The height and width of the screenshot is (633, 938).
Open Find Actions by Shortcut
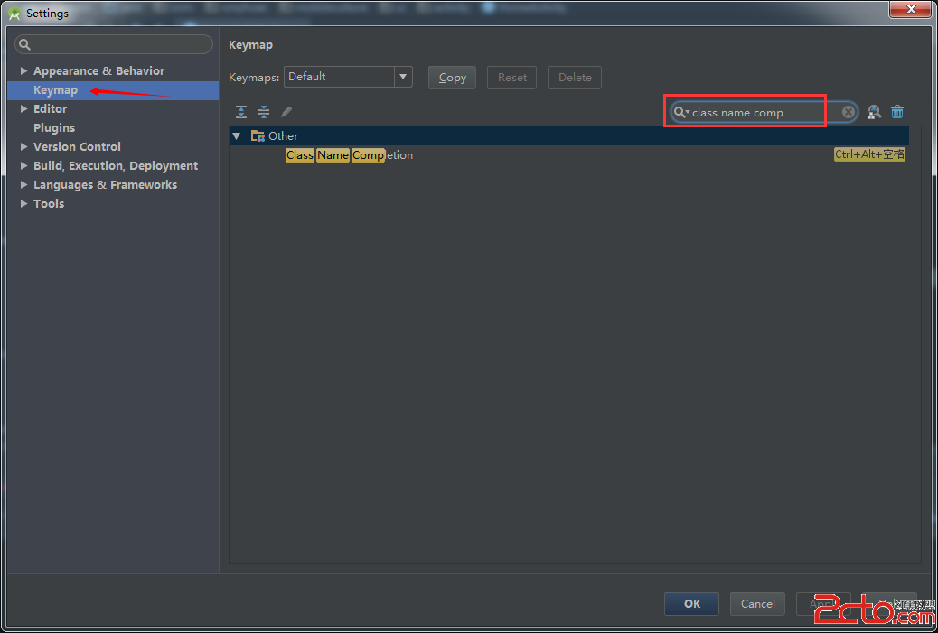point(874,112)
